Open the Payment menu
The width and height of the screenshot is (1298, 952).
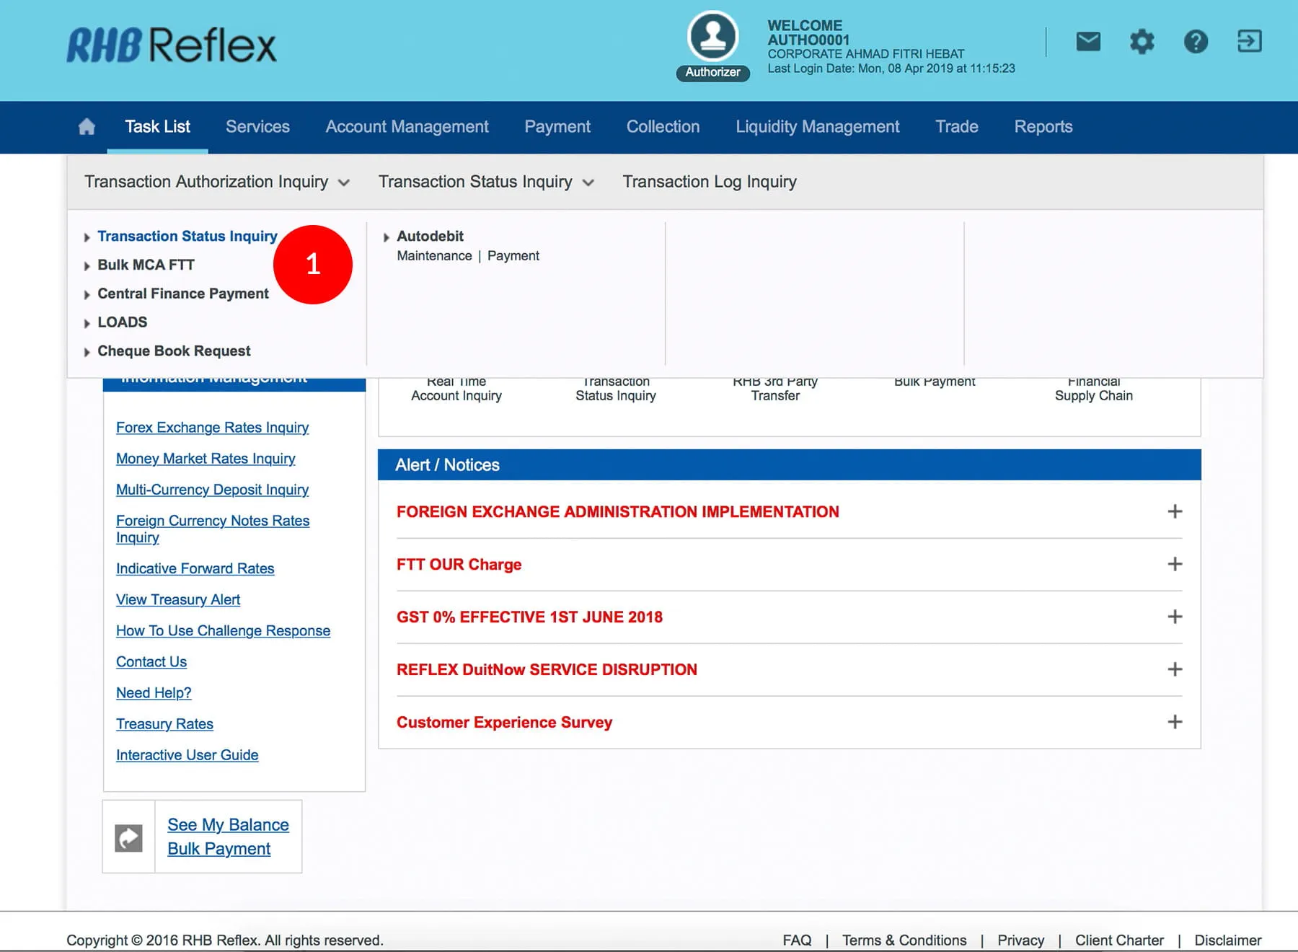point(557,127)
